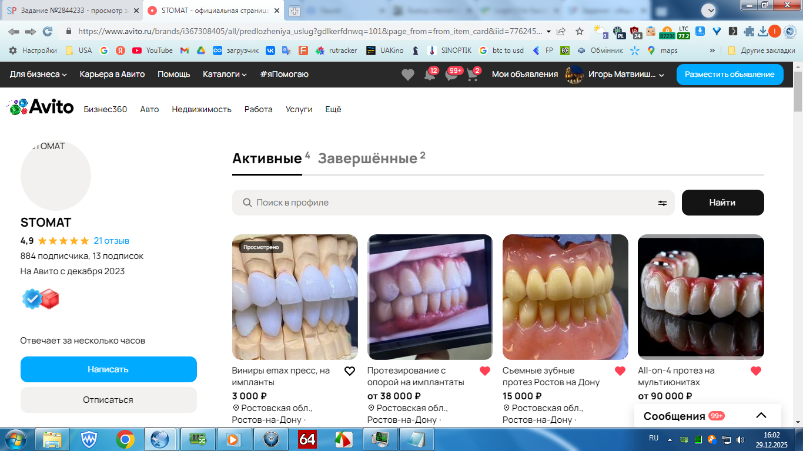Viewport: 803px width, 451px height.
Task: Open the 'Виниры emax пресс' listing photo
Action: pos(295,297)
